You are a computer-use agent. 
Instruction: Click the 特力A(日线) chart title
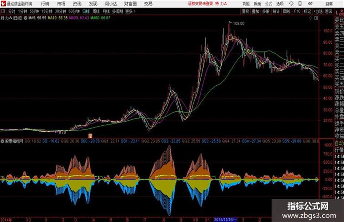(x=11, y=18)
